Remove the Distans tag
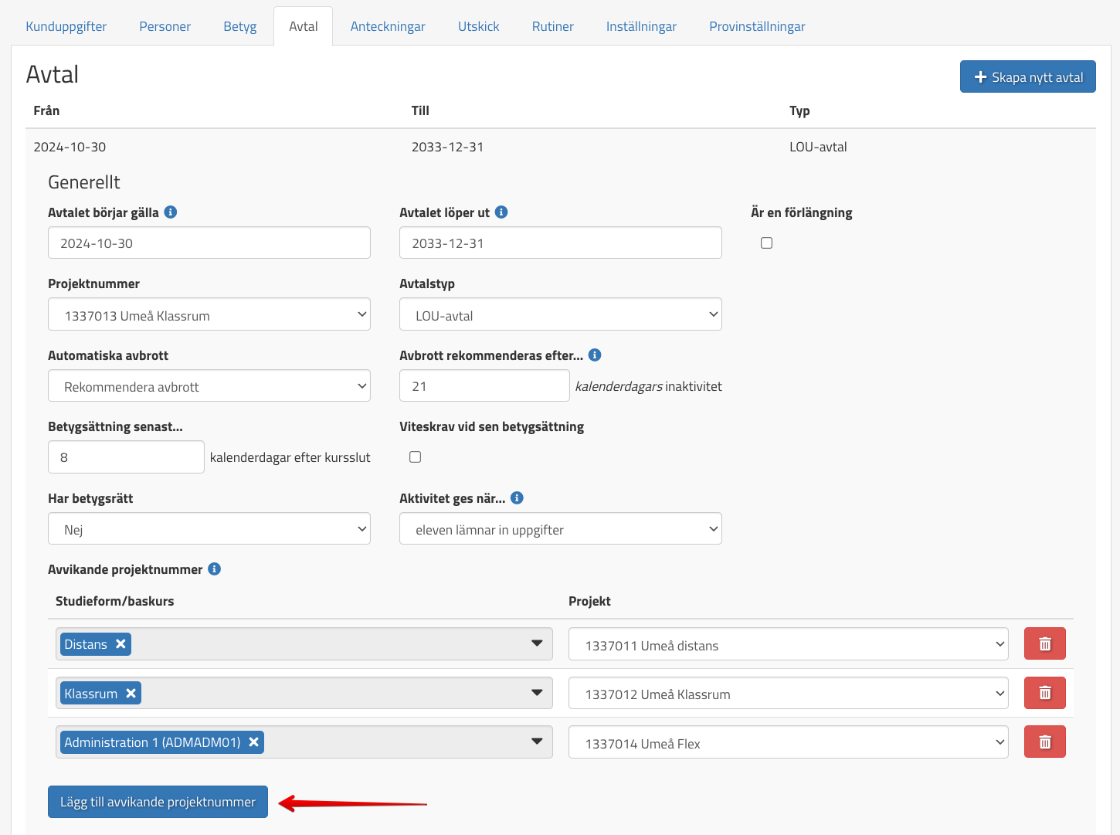This screenshot has height=835, width=1120. [x=120, y=644]
